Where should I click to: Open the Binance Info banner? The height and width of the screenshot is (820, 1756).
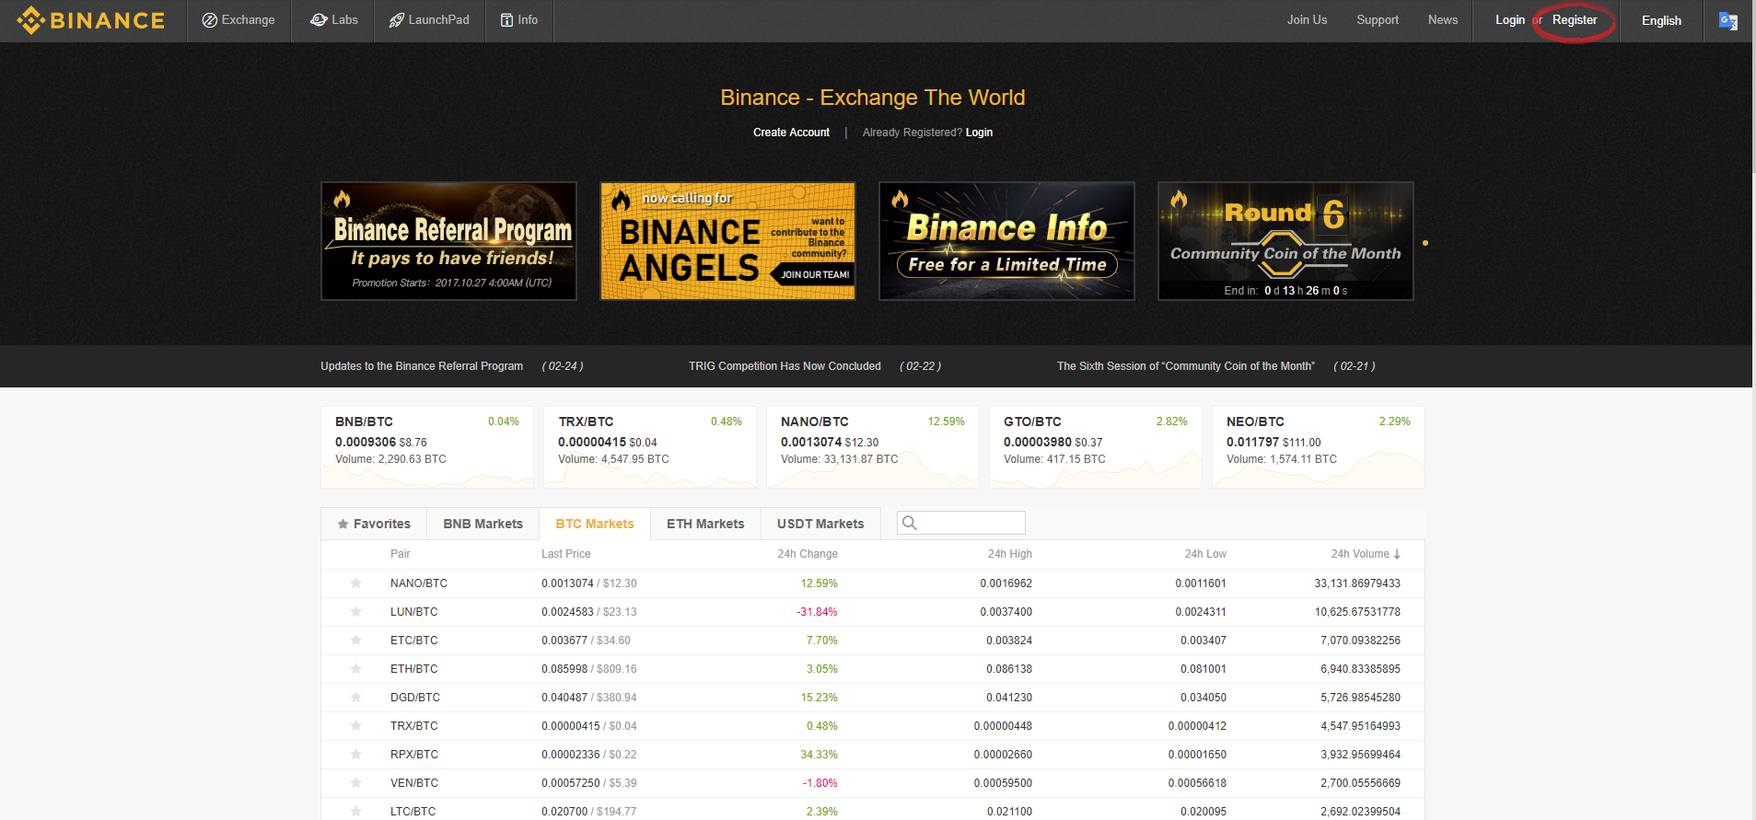point(1006,241)
